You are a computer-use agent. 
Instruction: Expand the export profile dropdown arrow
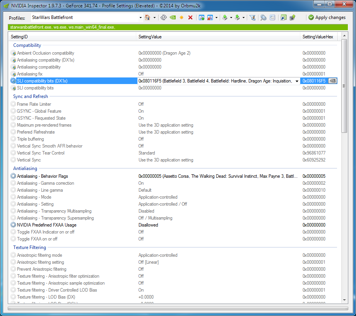click(231, 17)
